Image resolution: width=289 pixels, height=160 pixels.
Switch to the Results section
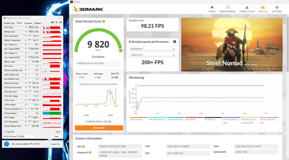click(x=263, y=9)
